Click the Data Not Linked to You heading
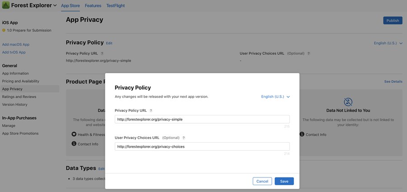This screenshot has height=192, width=407. point(348,110)
